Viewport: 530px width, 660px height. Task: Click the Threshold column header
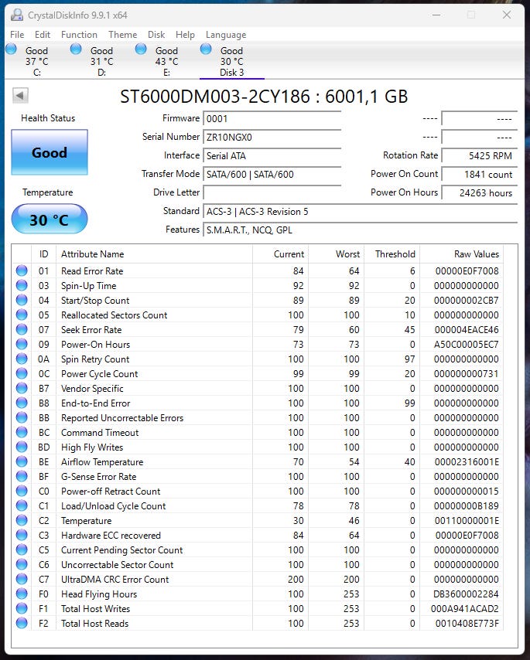pyautogui.click(x=392, y=253)
